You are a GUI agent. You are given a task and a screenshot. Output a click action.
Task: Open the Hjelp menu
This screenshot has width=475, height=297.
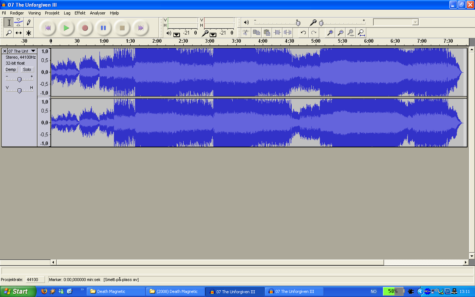(114, 13)
